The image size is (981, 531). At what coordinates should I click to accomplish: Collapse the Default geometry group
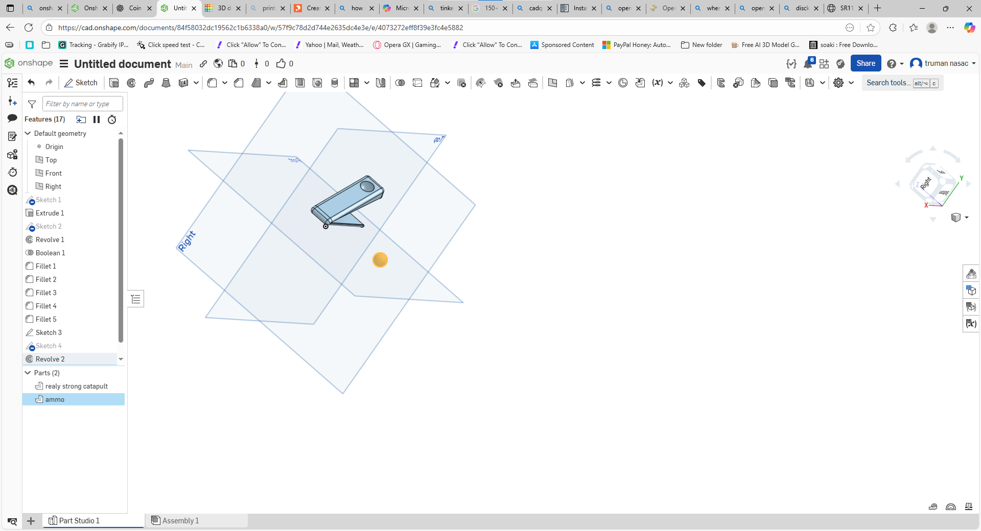click(28, 133)
